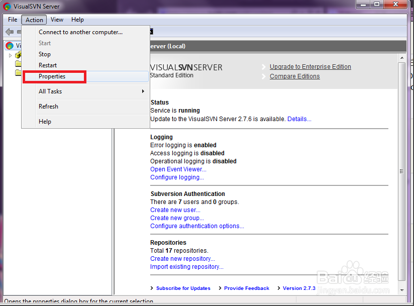Maximize the VisualSVN Server window
Screen dimensions: 414x306
click(x=377, y=5)
